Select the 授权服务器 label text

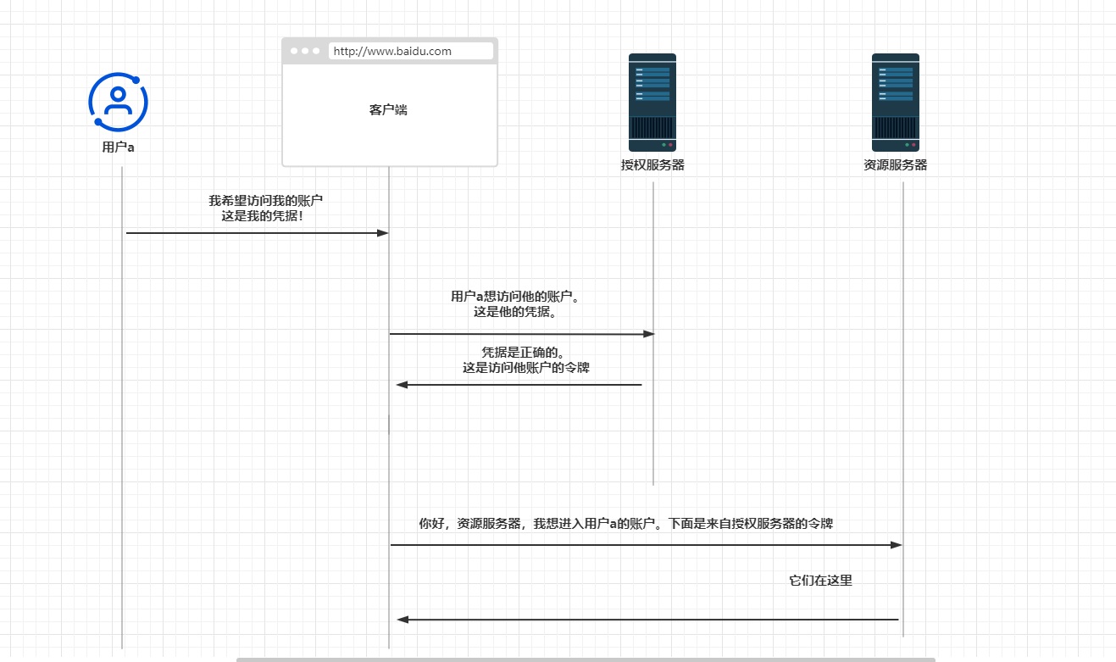pos(652,165)
